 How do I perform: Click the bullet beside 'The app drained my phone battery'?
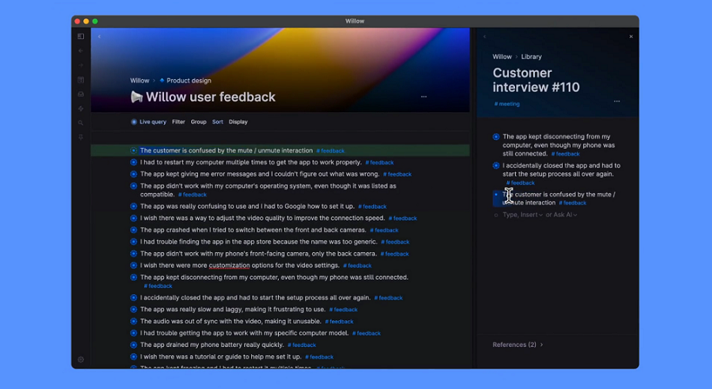(x=133, y=345)
